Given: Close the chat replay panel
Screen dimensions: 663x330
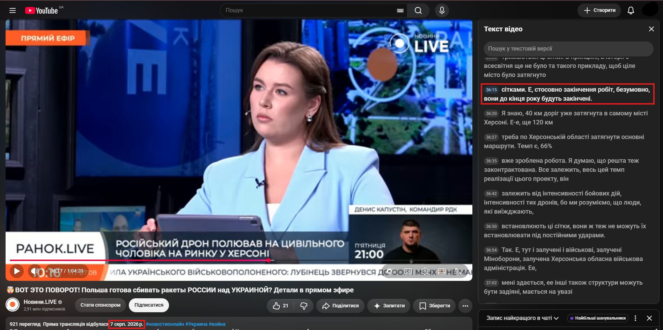Looking at the screenshot, I should point(649,318).
